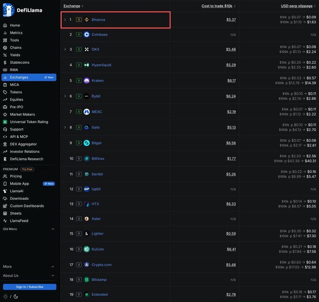
Task: Click the Aster logo icon
Action: click(87, 219)
